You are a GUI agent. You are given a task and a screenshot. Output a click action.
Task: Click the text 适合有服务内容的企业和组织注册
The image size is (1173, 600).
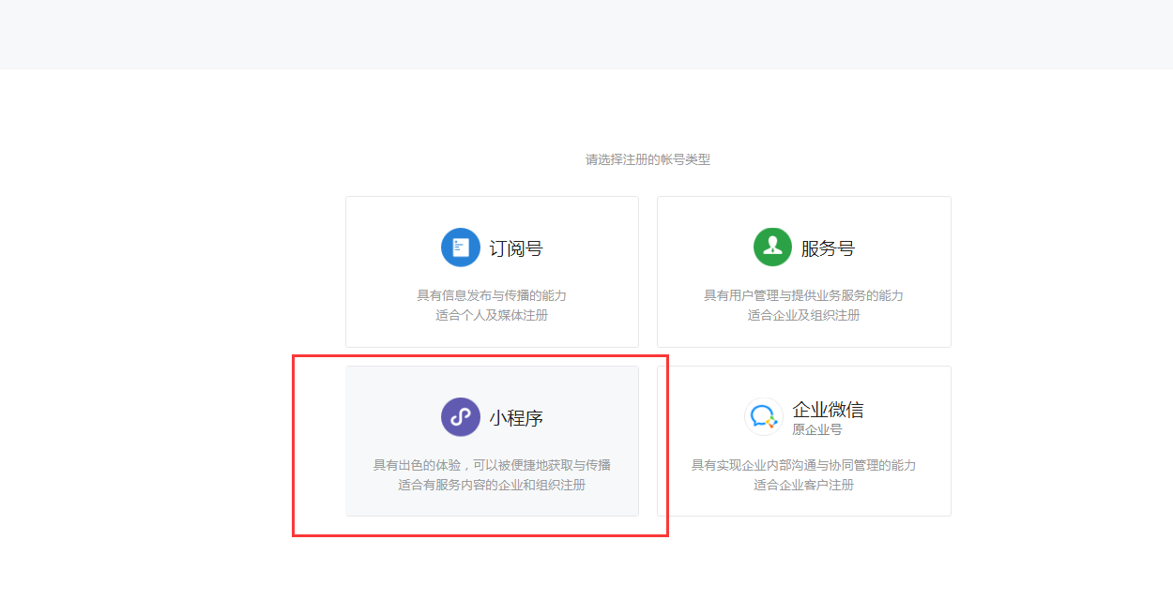click(492, 485)
